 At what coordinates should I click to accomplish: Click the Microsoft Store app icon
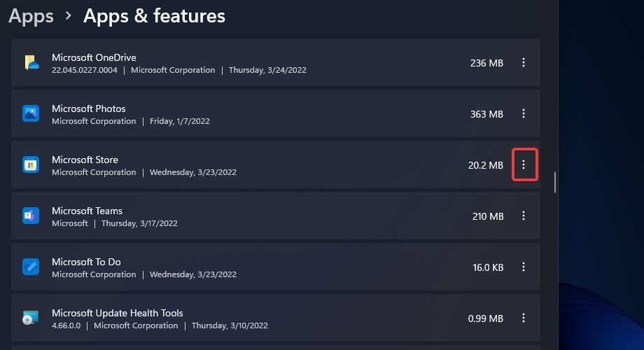click(31, 164)
